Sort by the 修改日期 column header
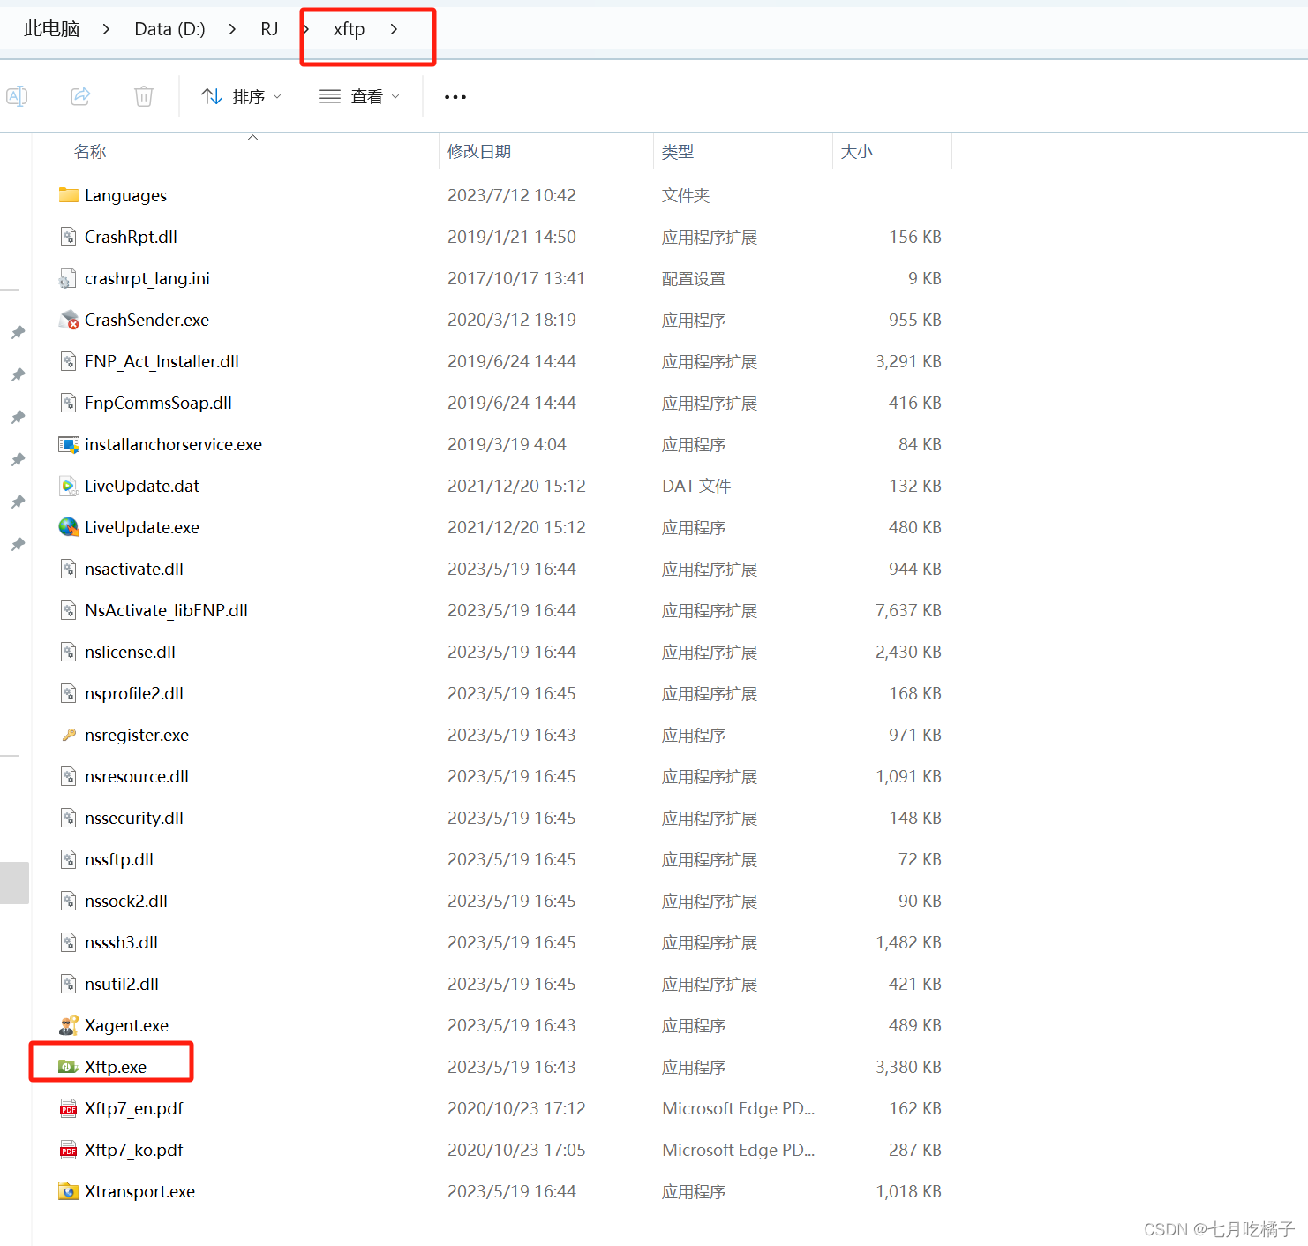This screenshot has width=1308, height=1246. 479,152
